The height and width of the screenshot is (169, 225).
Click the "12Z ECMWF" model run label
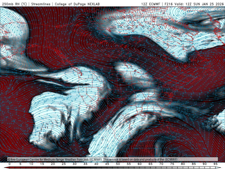point(150,4)
